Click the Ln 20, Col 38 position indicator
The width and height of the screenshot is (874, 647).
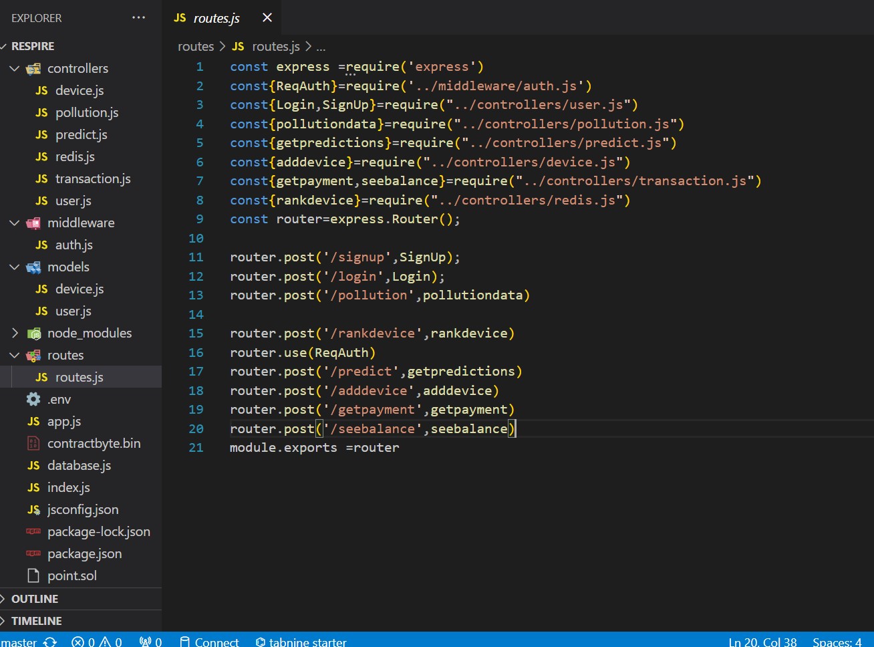[762, 642]
